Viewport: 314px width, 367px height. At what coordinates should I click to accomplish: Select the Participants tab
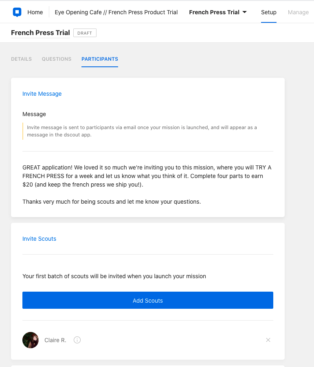[100, 59]
